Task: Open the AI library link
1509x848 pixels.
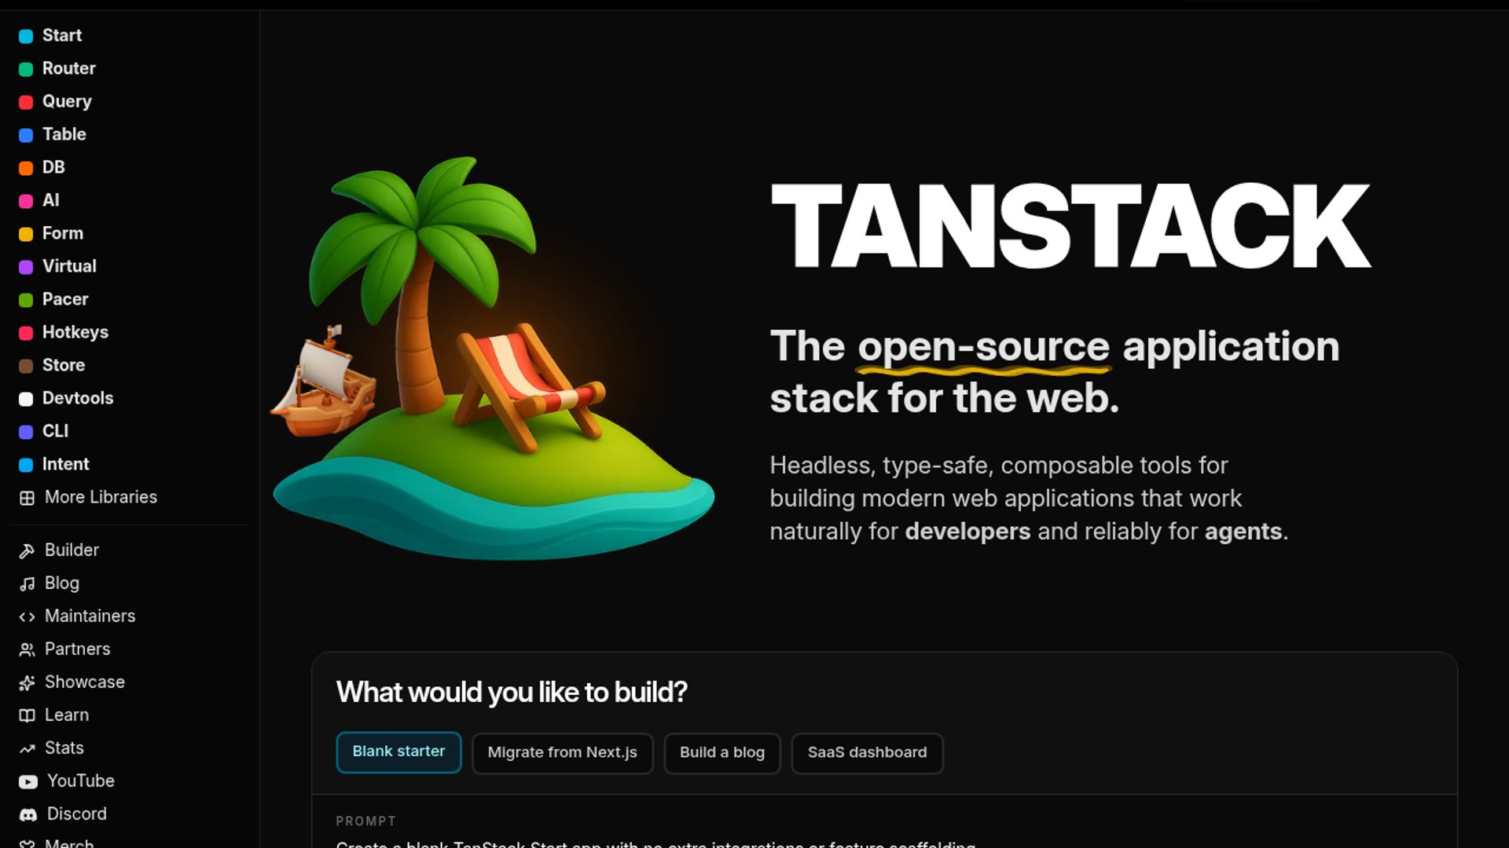Action: (51, 200)
